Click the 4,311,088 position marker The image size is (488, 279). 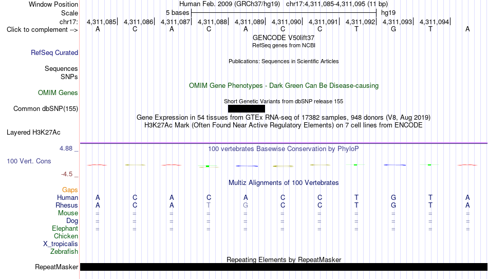coord(213,22)
